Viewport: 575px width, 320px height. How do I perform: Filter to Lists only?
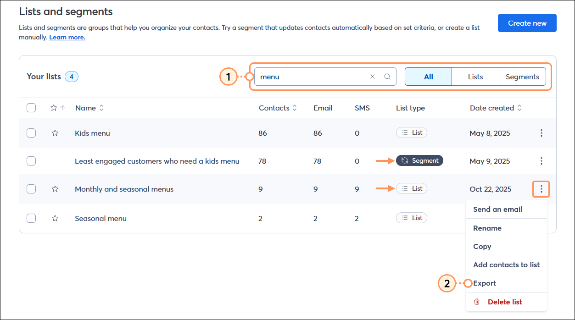point(475,77)
